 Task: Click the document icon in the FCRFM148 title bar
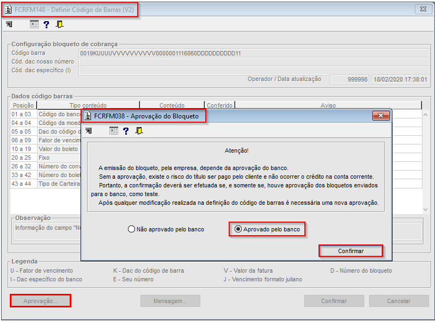(8, 10)
